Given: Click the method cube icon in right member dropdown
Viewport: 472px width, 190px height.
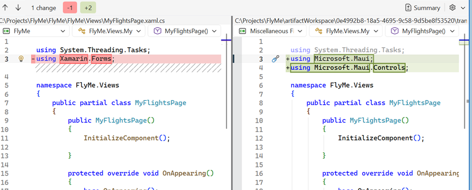Looking at the screenshot, I should point(395,31).
